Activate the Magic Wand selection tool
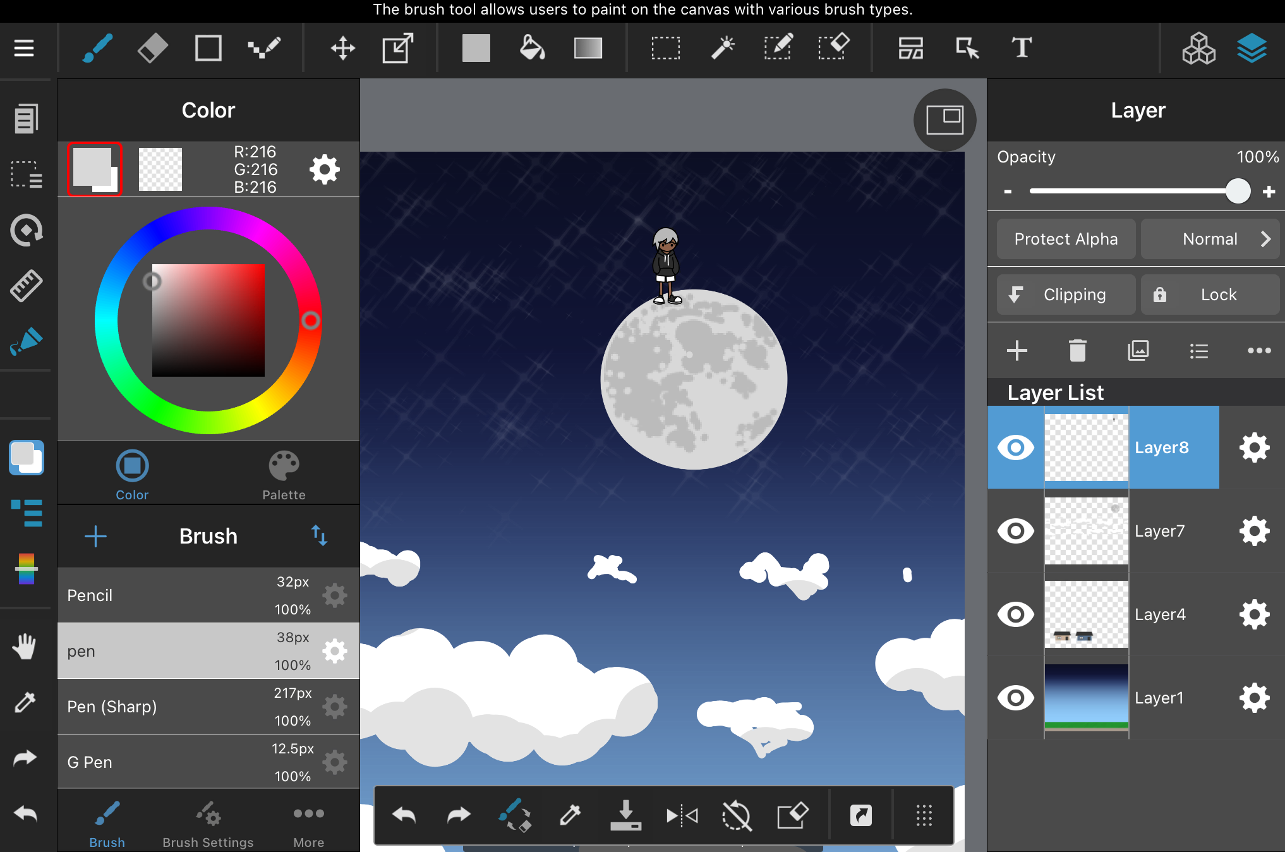Screen dimensions: 1285x852 [723, 48]
